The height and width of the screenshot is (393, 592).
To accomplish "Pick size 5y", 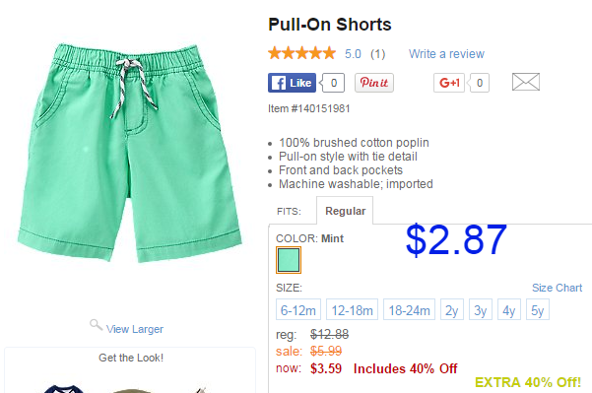I will (538, 309).
